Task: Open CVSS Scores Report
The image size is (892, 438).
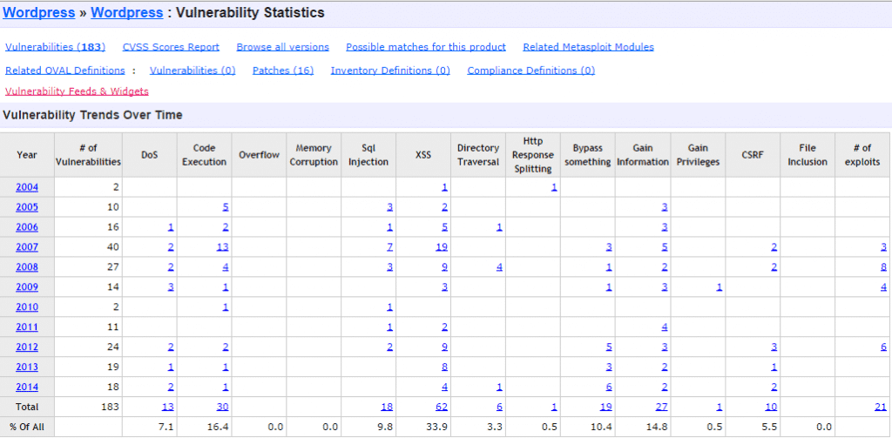Action: click(x=171, y=47)
